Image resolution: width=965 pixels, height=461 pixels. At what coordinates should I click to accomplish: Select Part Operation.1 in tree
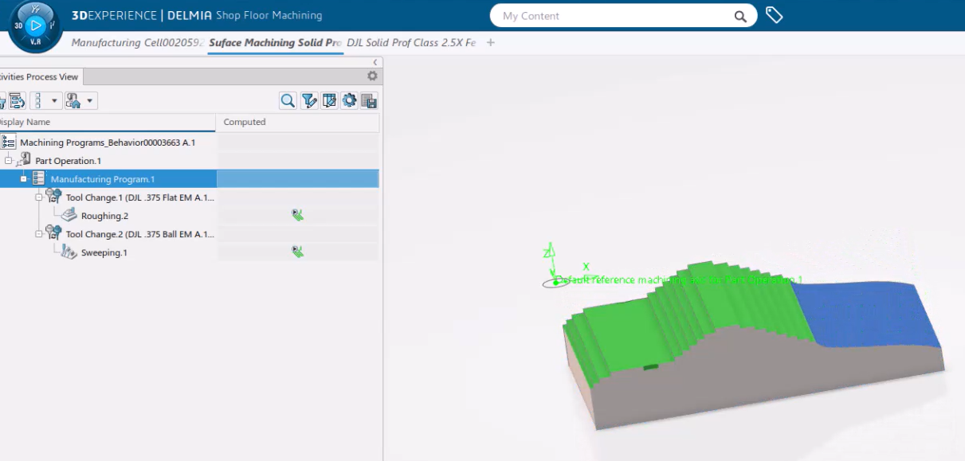pyautogui.click(x=68, y=161)
